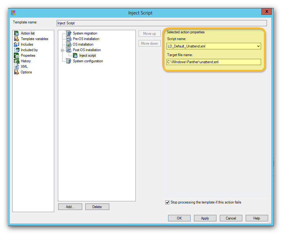Select the Included by item
282x234 pixels.
(16, 50)
